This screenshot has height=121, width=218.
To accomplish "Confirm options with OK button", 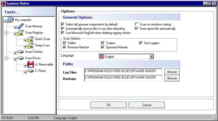I will point(108,105).
